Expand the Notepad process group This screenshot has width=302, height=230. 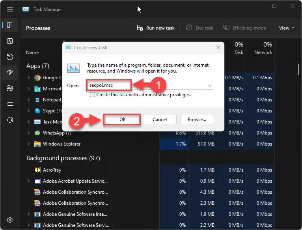click(x=28, y=100)
